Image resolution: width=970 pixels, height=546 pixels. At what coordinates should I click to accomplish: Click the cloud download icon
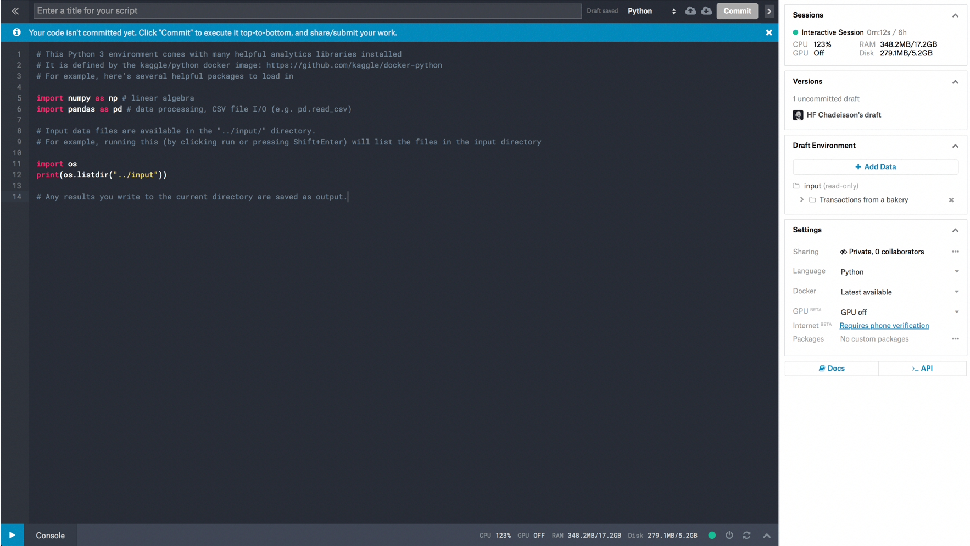click(x=706, y=11)
